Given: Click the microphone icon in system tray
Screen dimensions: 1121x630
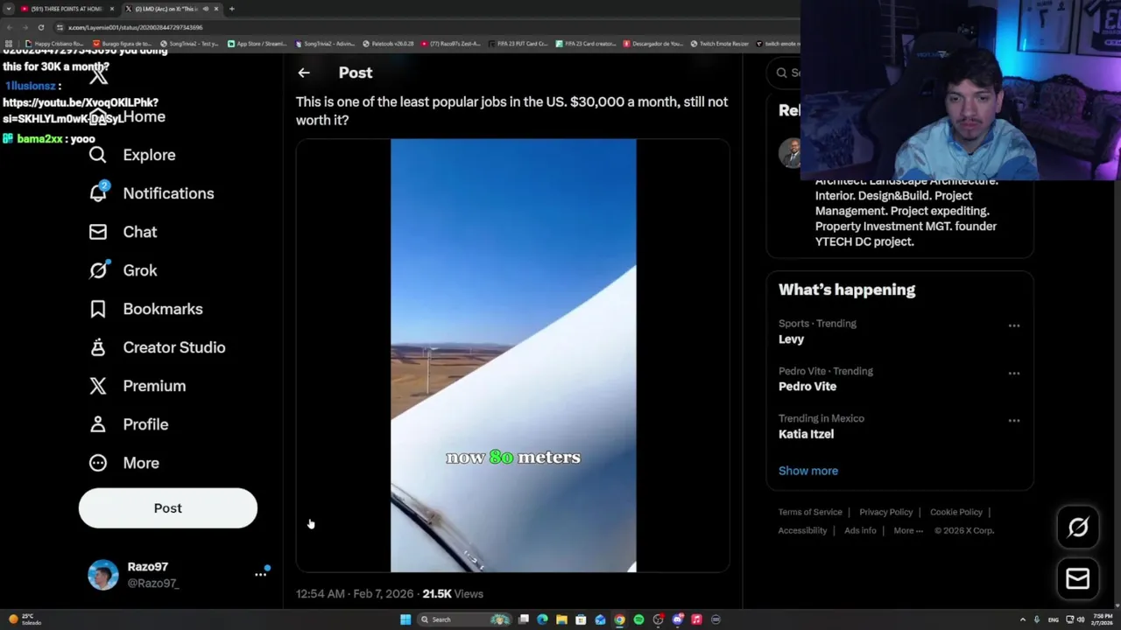Looking at the screenshot, I should 1037,619.
